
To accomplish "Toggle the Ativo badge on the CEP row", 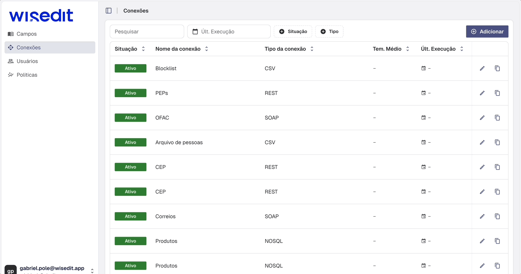I will coord(130,167).
